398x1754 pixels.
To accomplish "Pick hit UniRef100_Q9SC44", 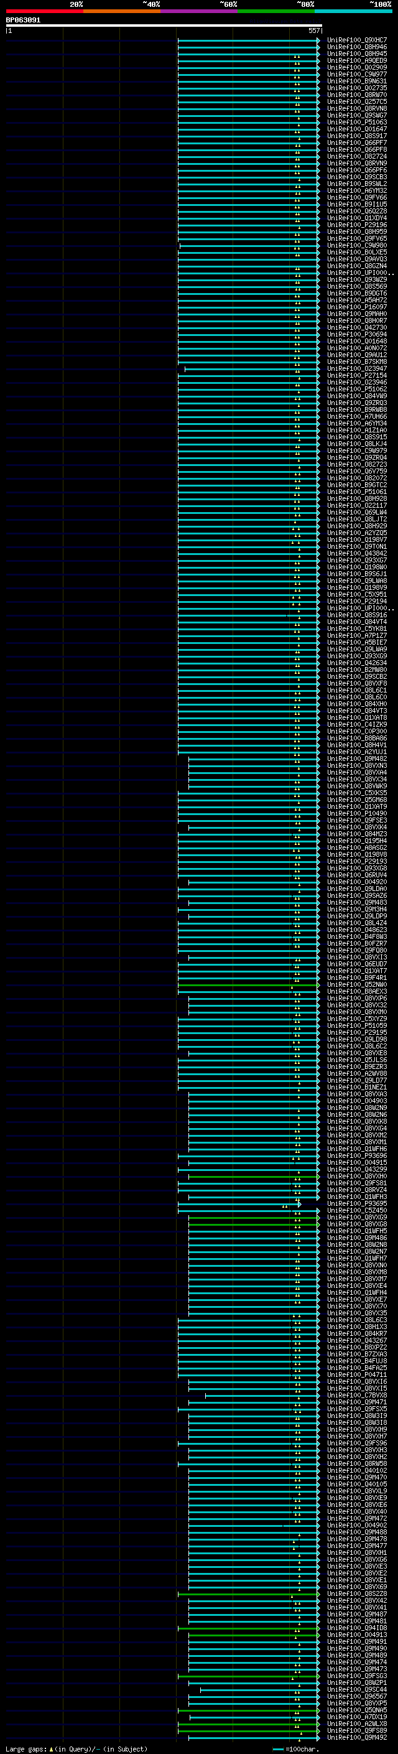I will point(357,1689).
